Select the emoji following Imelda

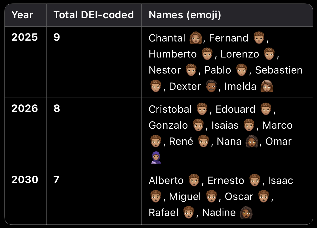point(267,86)
